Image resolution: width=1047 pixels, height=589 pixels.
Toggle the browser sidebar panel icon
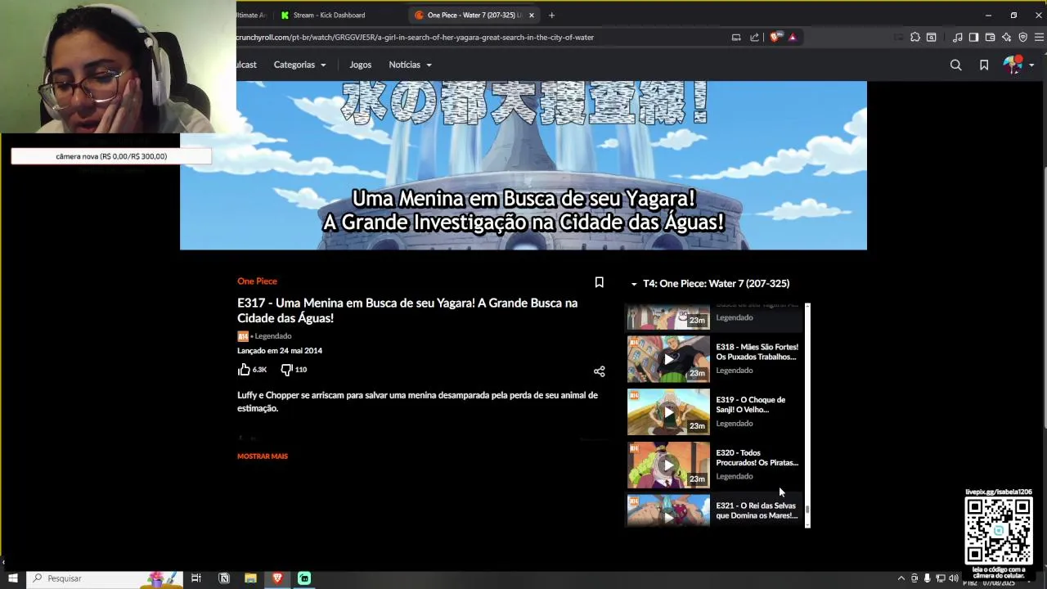coord(973,37)
